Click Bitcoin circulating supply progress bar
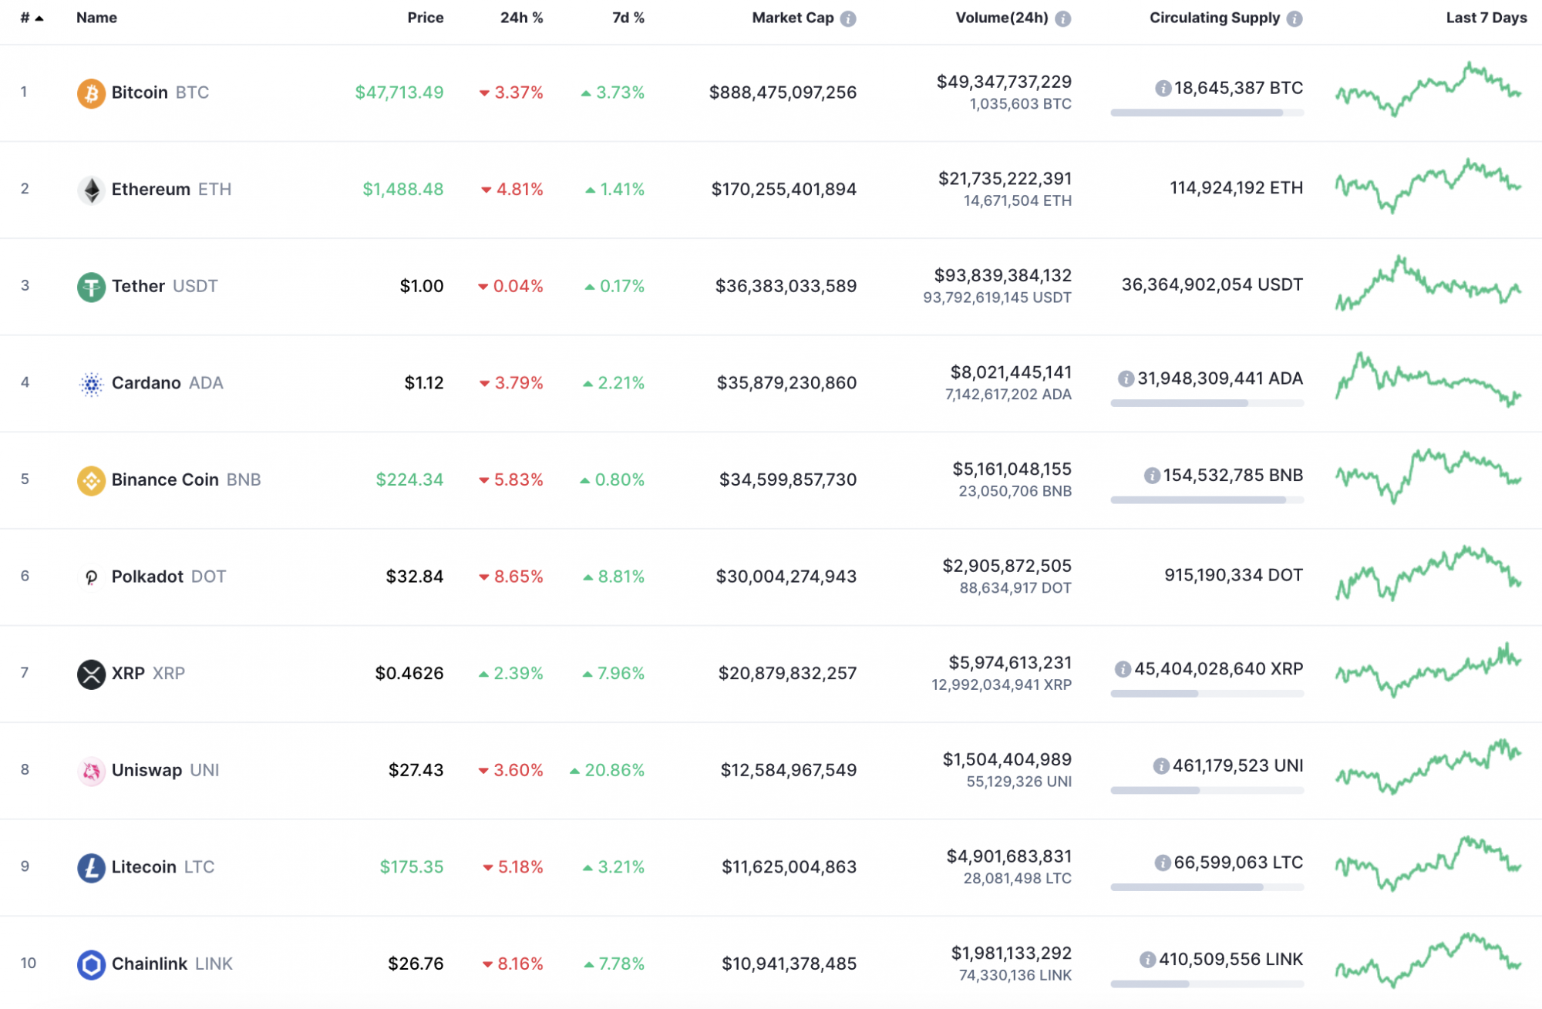The image size is (1542, 1009). tap(1207, 113)
